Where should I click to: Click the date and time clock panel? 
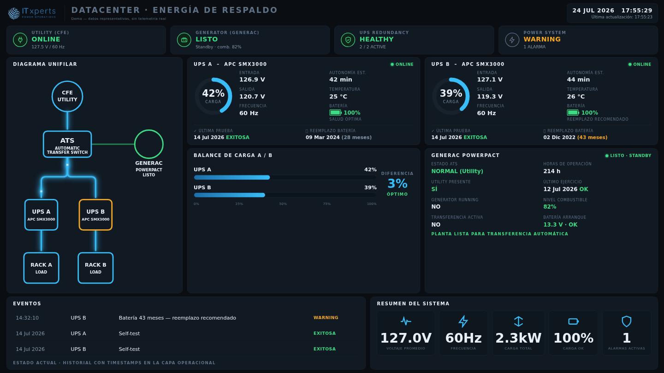612,13
